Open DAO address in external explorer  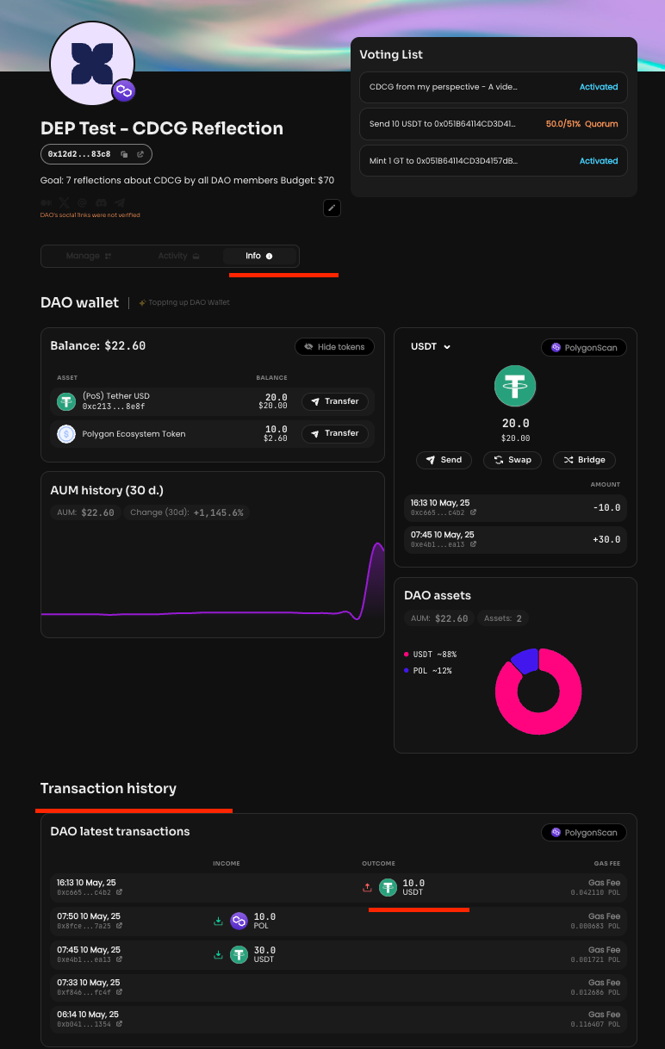[x=140, y=154]
